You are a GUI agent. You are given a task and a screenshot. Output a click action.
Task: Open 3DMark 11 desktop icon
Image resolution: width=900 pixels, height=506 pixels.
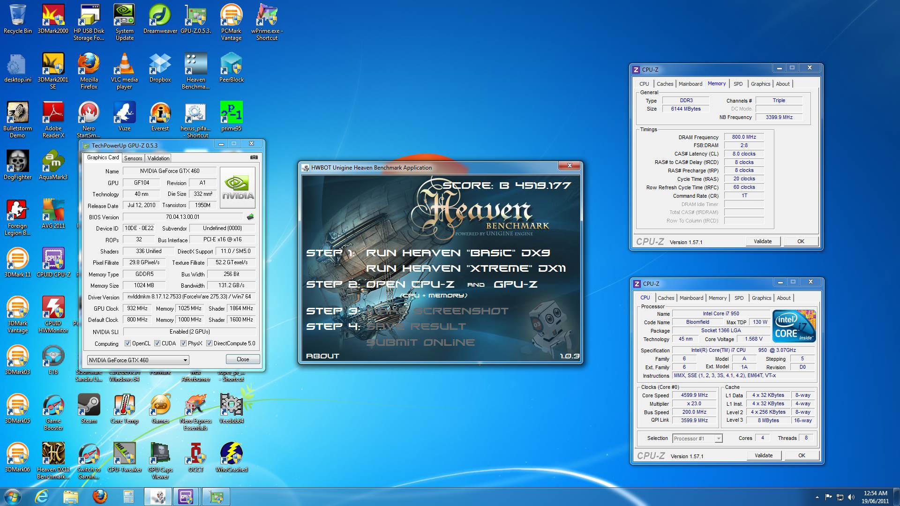click(17, 263)
